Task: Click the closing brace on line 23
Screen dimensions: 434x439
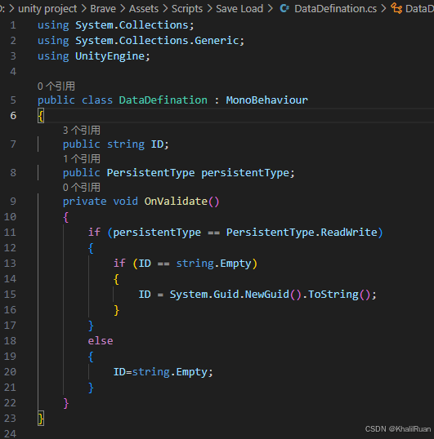Action: click(x=41, y=419)
